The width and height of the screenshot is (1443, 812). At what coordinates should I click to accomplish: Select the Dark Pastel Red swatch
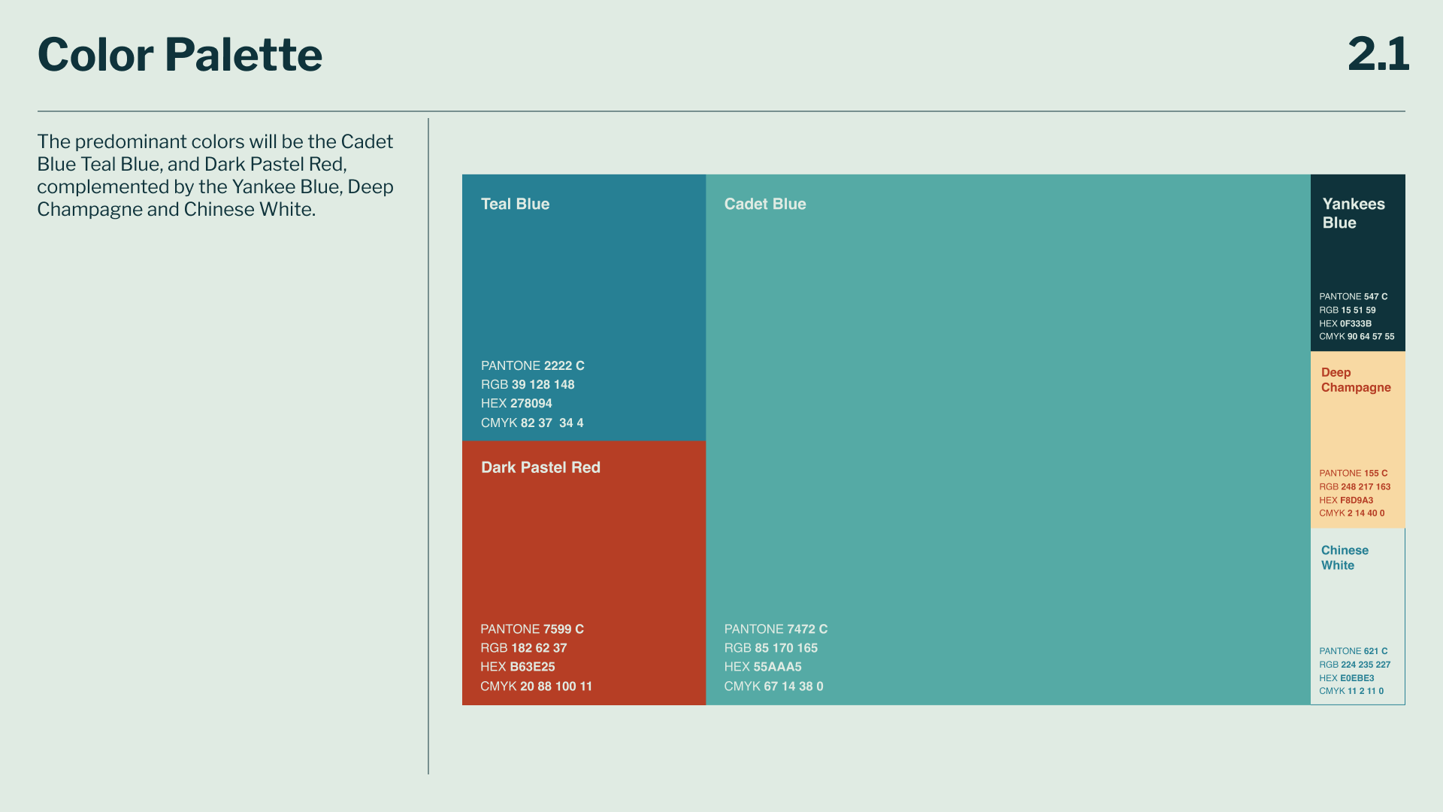[x=583, y=549]
